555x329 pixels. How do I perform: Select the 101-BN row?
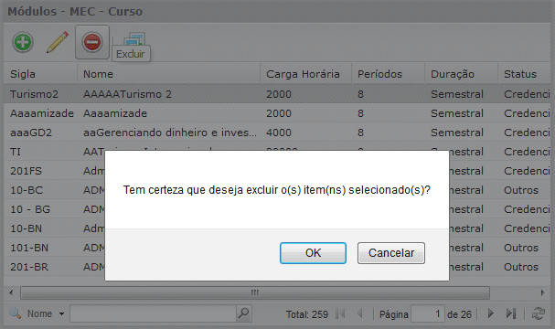29,248
